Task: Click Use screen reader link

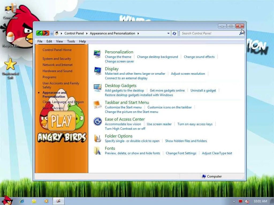Action: pyautogui.click(x=159, y=124)
